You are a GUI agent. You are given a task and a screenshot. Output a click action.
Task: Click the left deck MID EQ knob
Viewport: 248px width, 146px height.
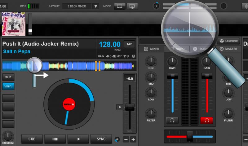pos(151,77)
